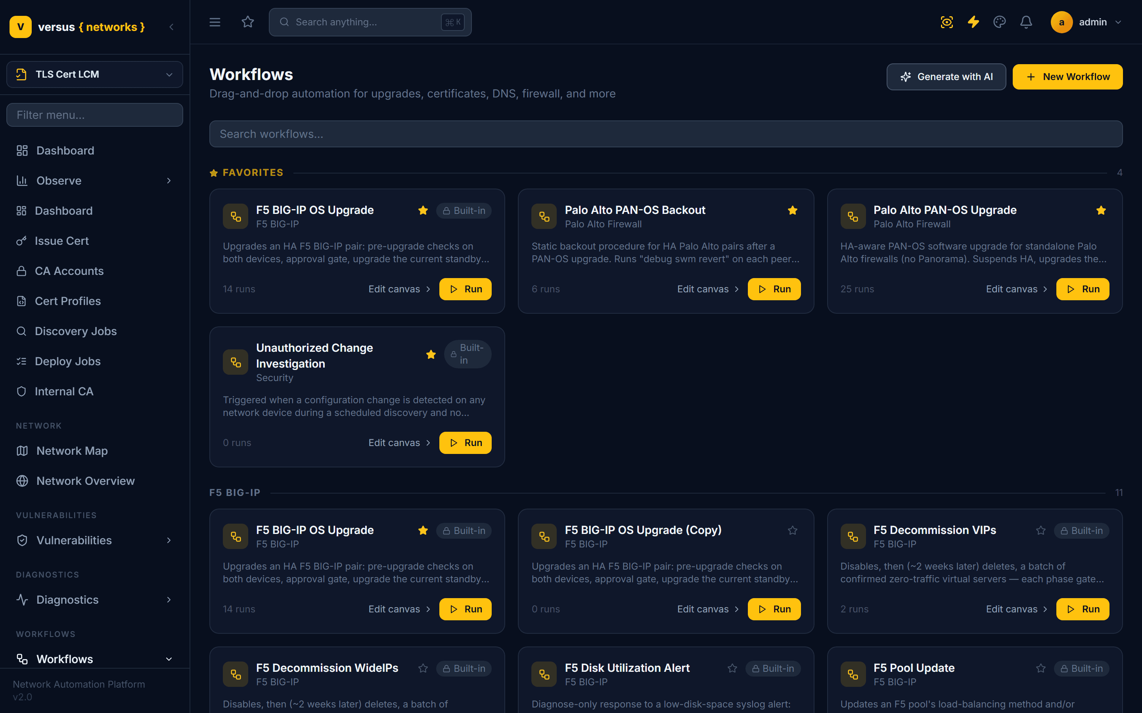Viewport: 1142px width, 713px height.
Task: Toggle the hamburger menu icon
Action: coord(215,22)
